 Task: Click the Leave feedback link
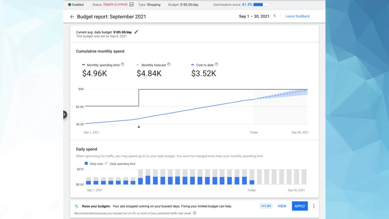click(x=297, y=16)
